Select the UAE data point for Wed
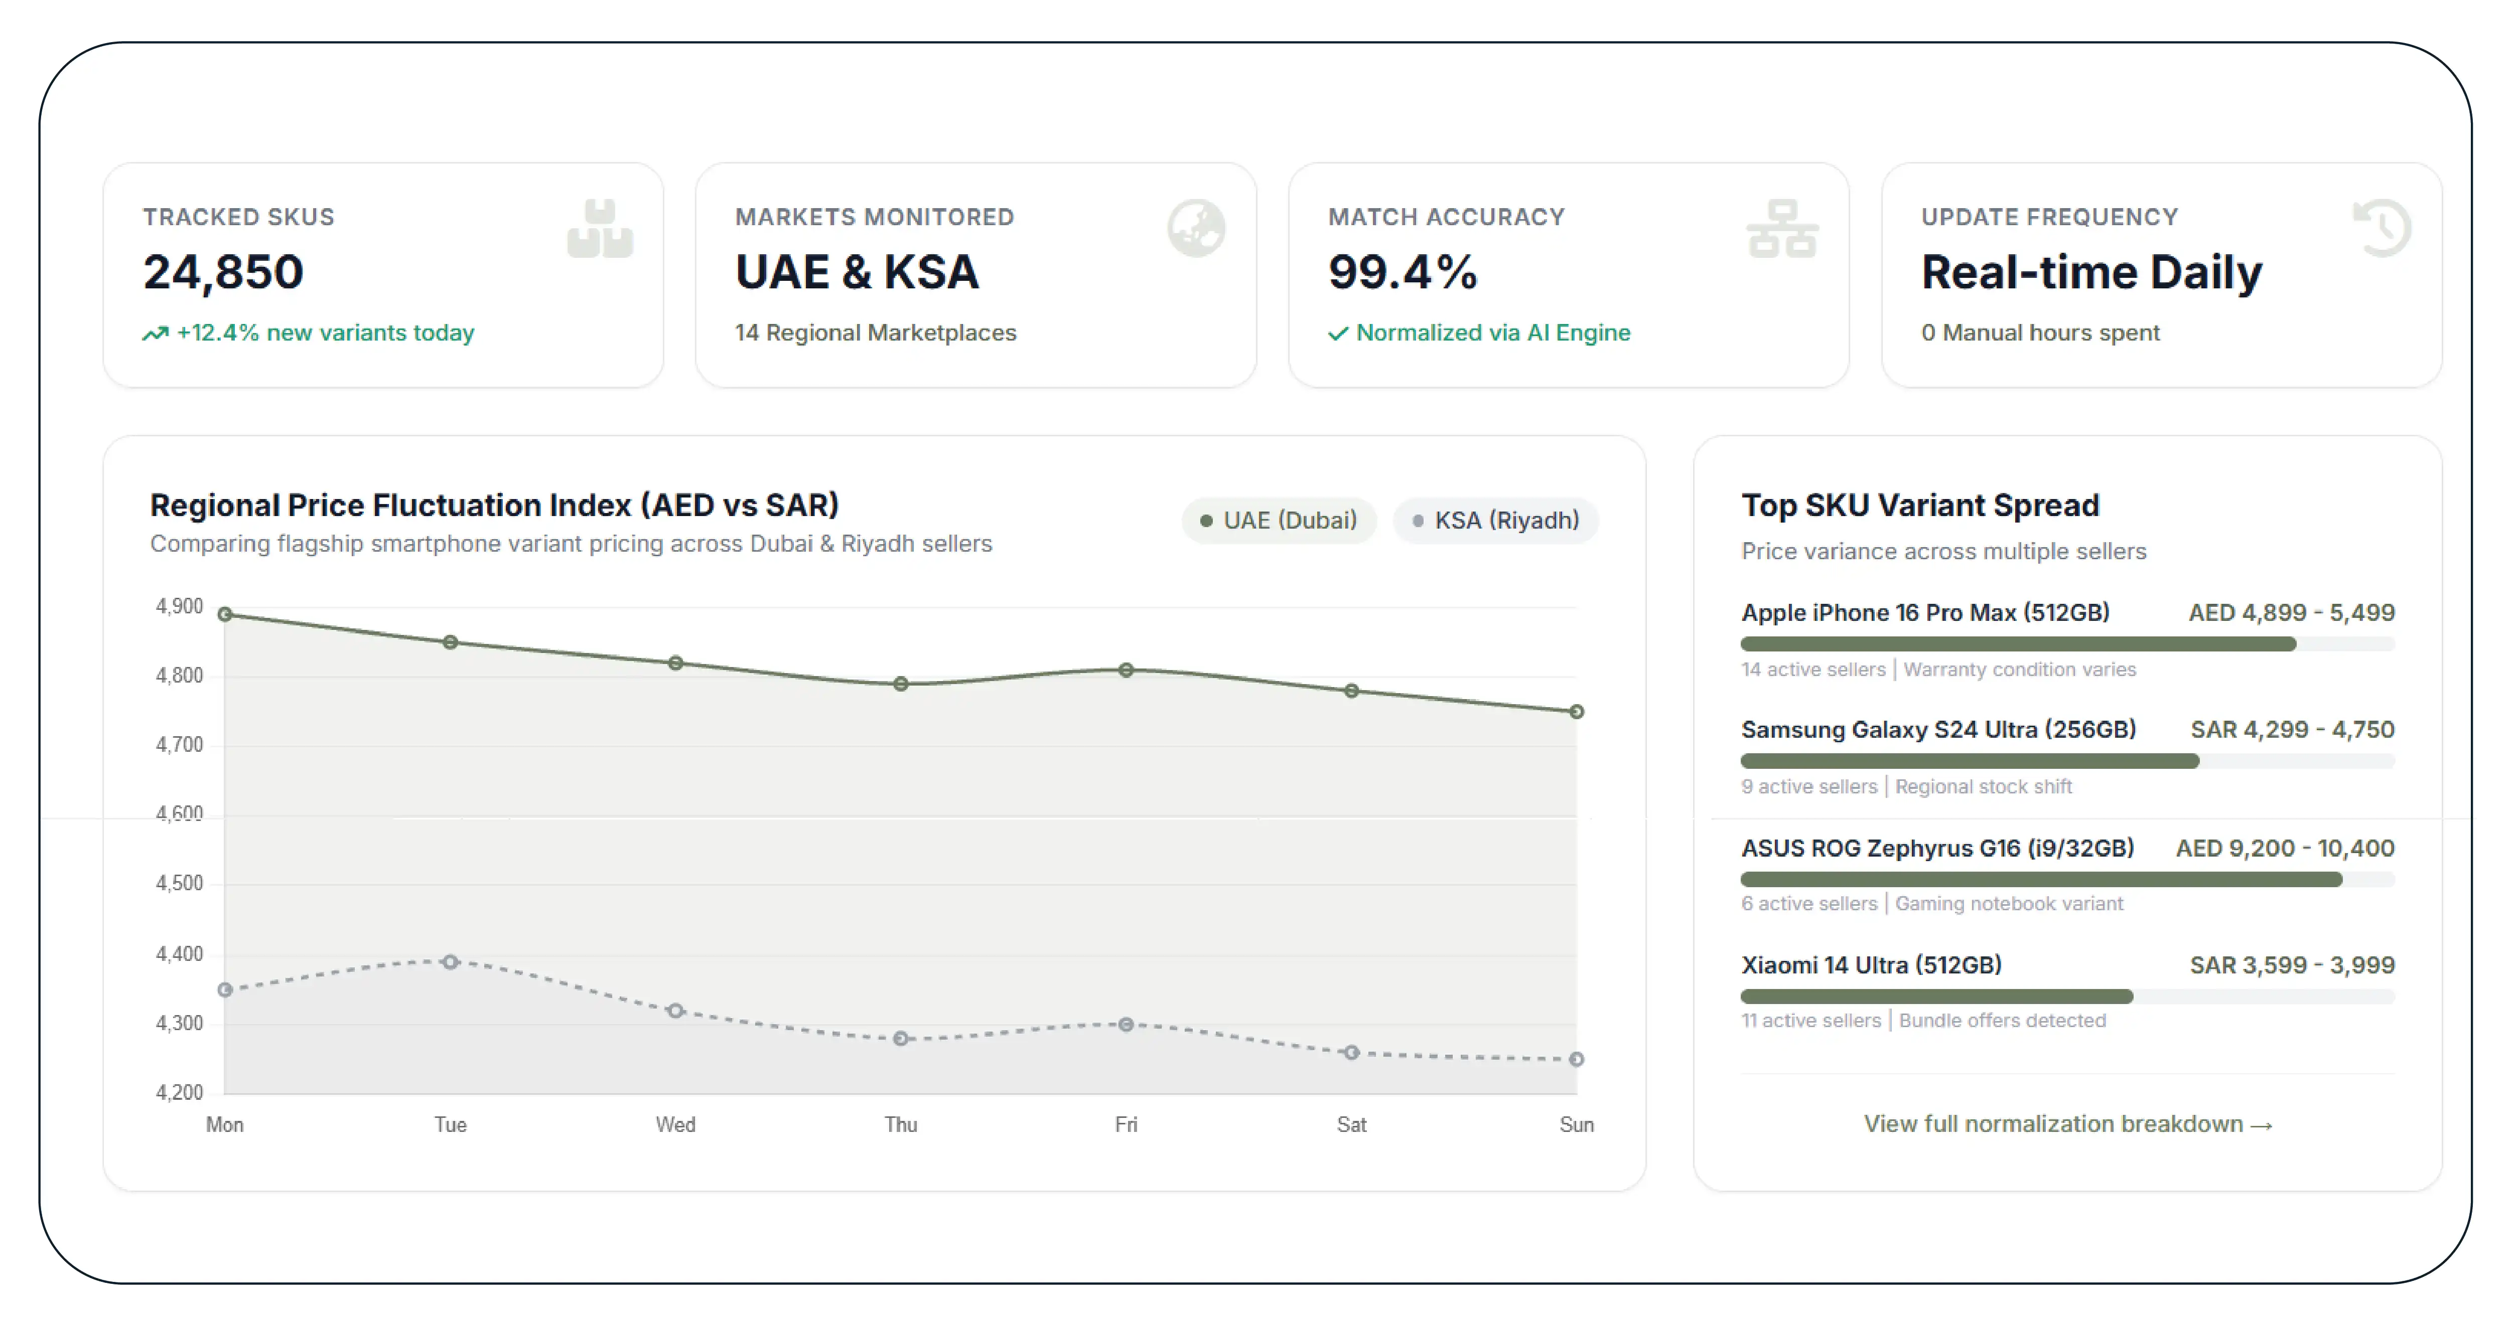This screenshot has height=1325, width=2517. [675, 663]
